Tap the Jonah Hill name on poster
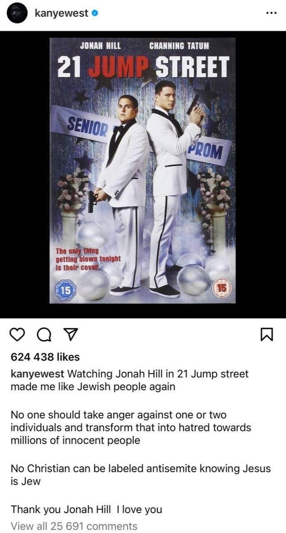This screenshot has height=533, width=286. (x=100, y=46)
